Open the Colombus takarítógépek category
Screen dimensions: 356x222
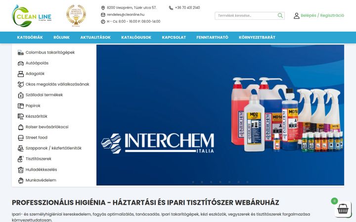pos(50,52)
